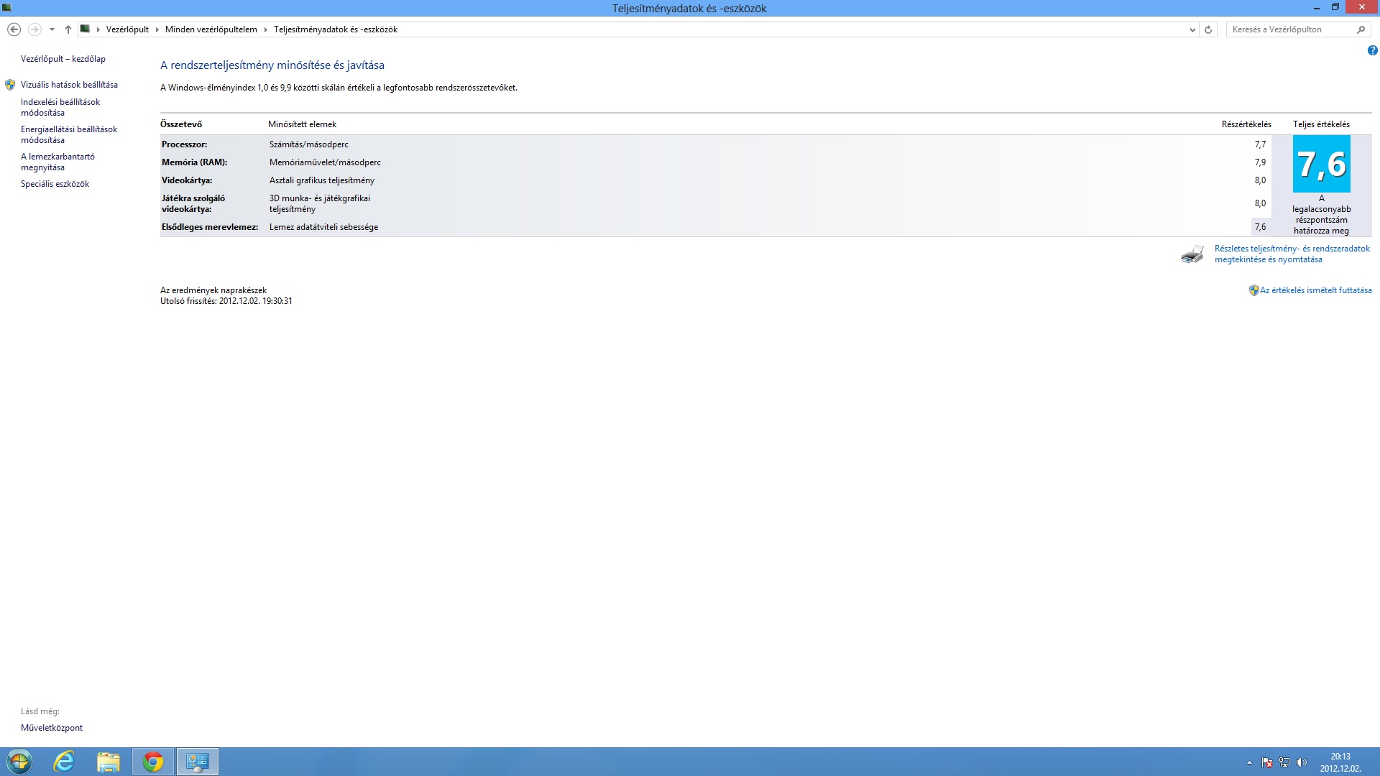Open Speciális eszközök link
The height and width of the screenshot is (776, 1380).
tap(55, 184)
